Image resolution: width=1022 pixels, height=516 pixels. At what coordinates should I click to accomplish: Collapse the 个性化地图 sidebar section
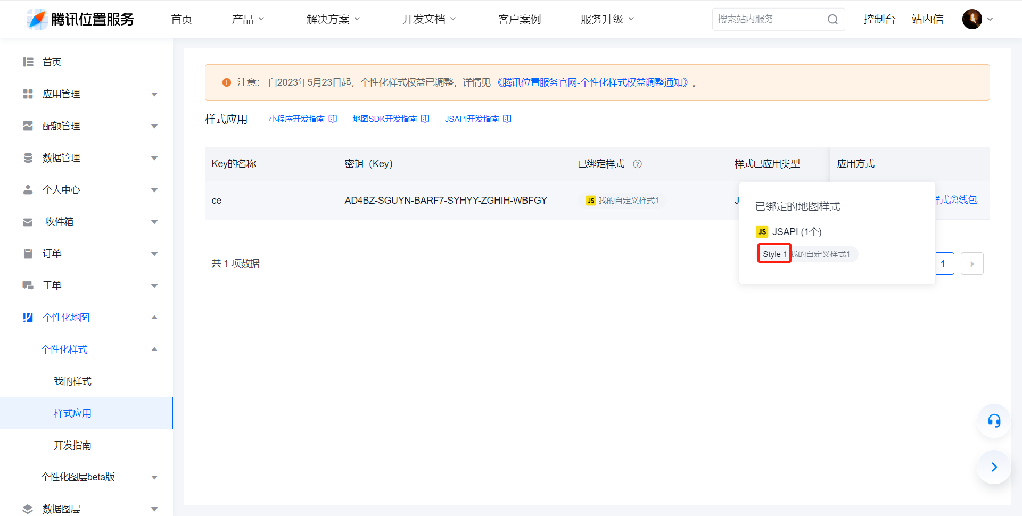point(154,318)
